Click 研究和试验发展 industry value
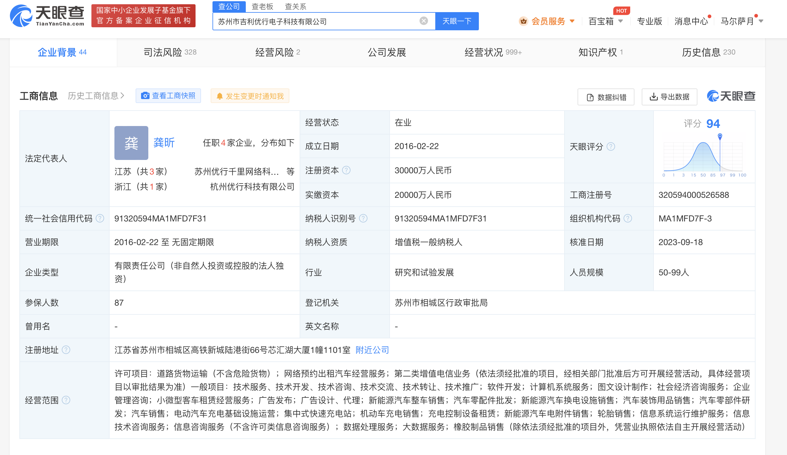The width and height of the screenshot is (787, 455). 424,272
